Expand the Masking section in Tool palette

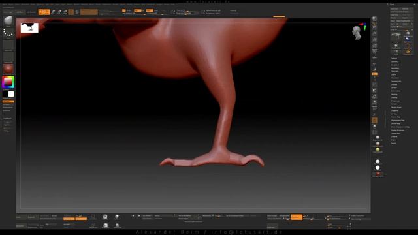[394, 94]
